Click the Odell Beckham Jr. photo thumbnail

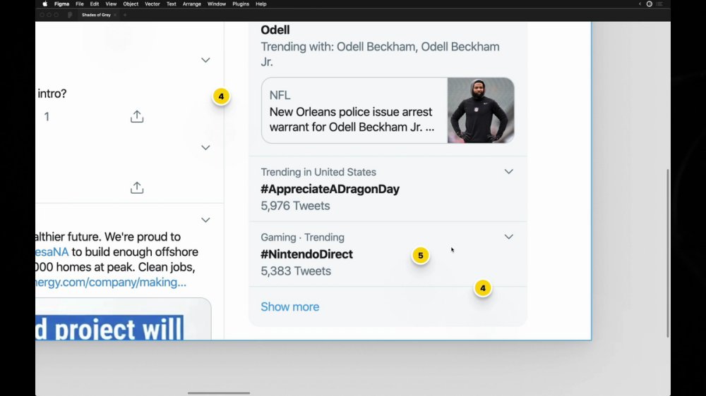480,111
